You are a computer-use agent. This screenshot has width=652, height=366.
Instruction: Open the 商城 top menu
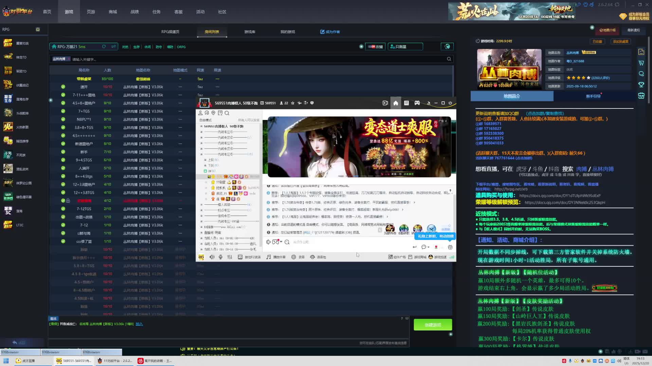(113, 12)
